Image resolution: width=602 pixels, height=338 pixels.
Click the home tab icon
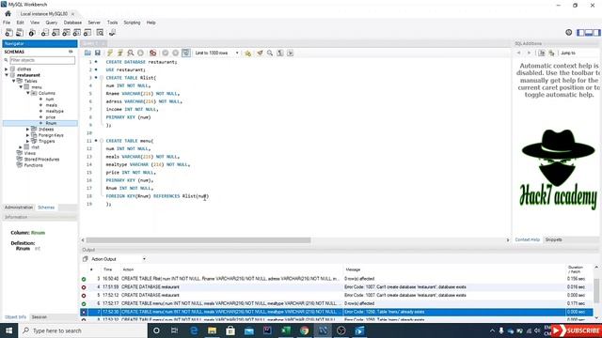(x=8, y=13)
